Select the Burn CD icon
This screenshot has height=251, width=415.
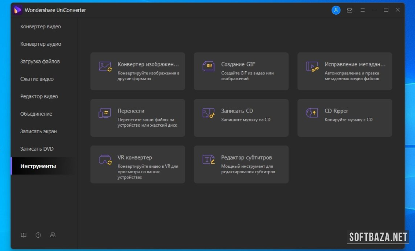(x=208, y=113)
